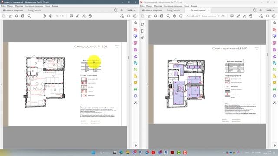Open Task View on the taskbar
Screen dimensions: 278x156
(115, 153)
